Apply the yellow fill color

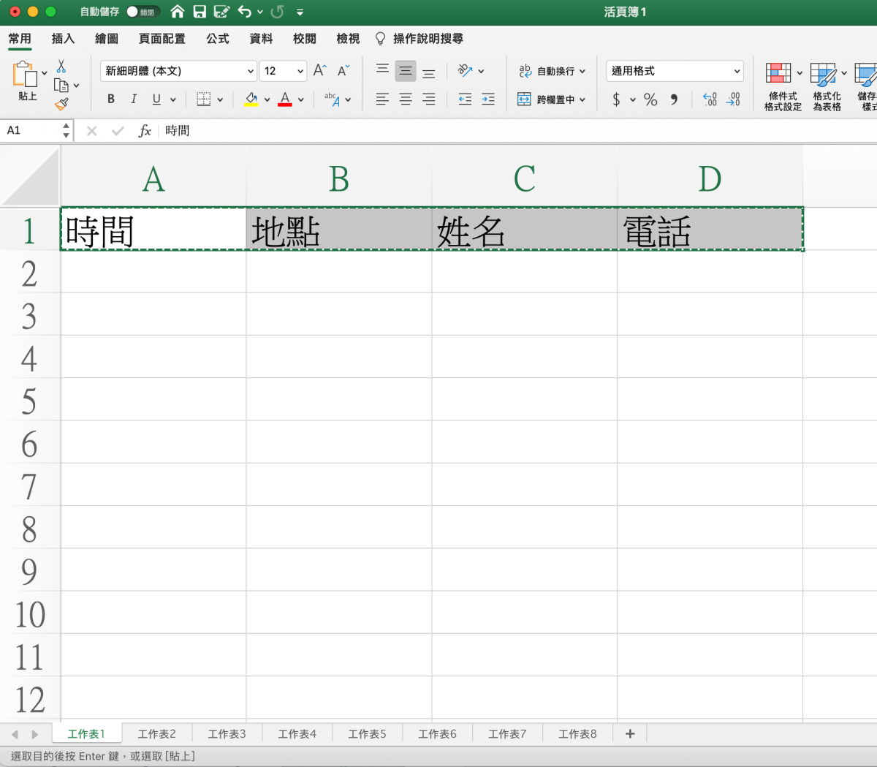point(251,99)
